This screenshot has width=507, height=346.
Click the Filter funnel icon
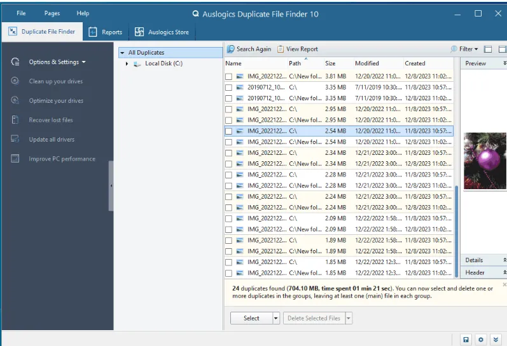point(454,49)
